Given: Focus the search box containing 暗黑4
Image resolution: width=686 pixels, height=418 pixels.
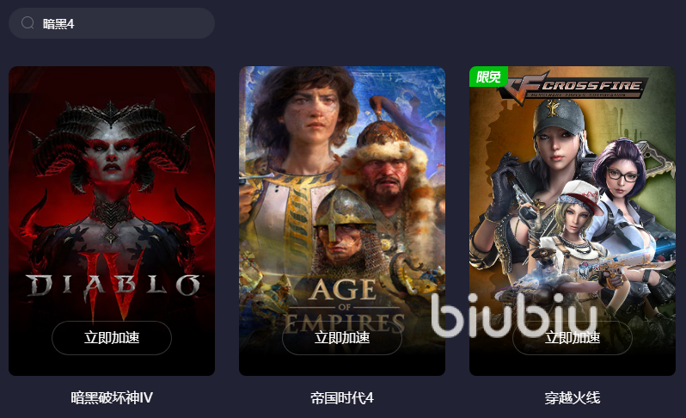Looking at the screenshot, I should [x=112, y=23].
